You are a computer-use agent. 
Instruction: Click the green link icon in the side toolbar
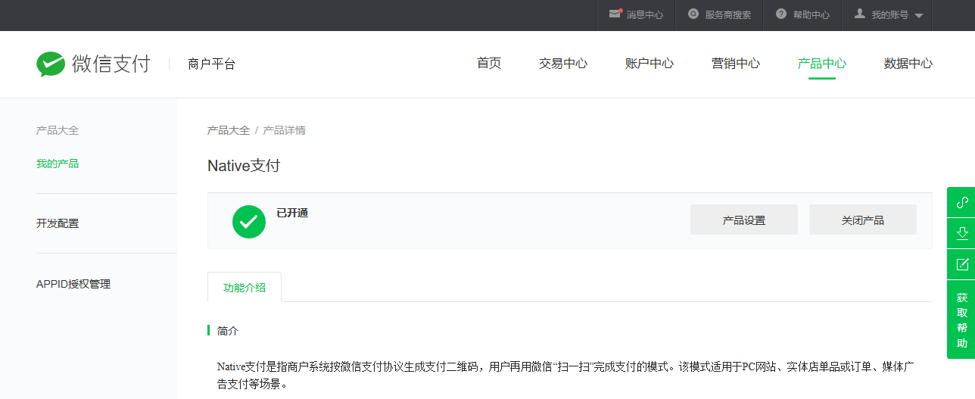pyautogui.click(x=962, y=202)
